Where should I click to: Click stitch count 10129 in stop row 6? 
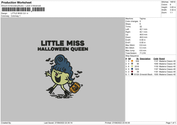coord(136,75)
